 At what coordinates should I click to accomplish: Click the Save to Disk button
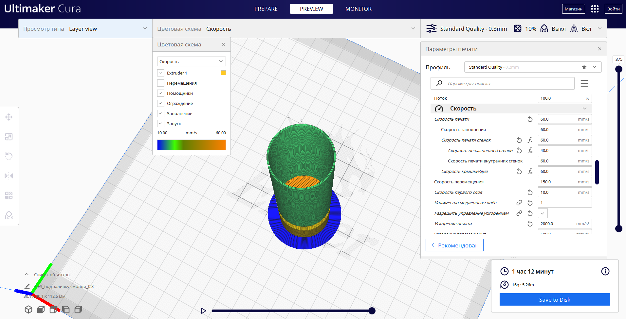pyautogui.click(x=555, y=300)
